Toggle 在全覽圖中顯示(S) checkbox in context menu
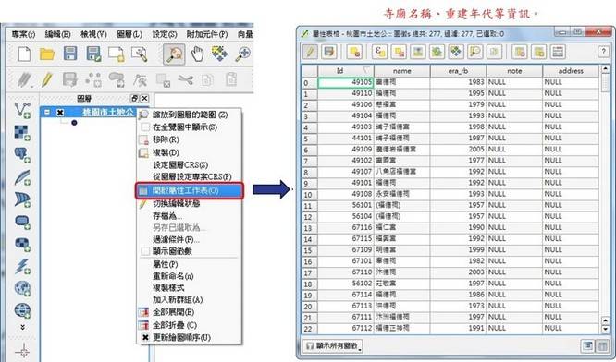This screenshot has height=362, width=616. 145,127
